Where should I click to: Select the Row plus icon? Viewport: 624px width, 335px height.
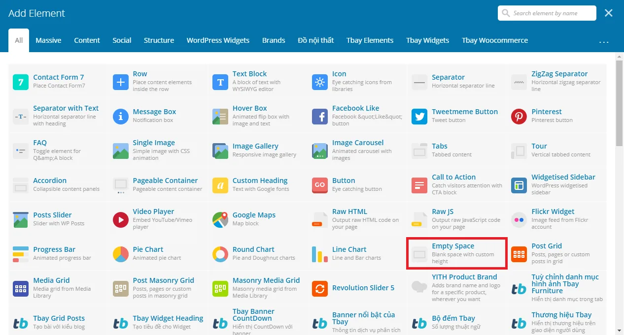tap(121, 82)
